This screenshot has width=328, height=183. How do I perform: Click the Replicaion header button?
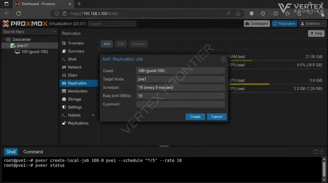284,24
